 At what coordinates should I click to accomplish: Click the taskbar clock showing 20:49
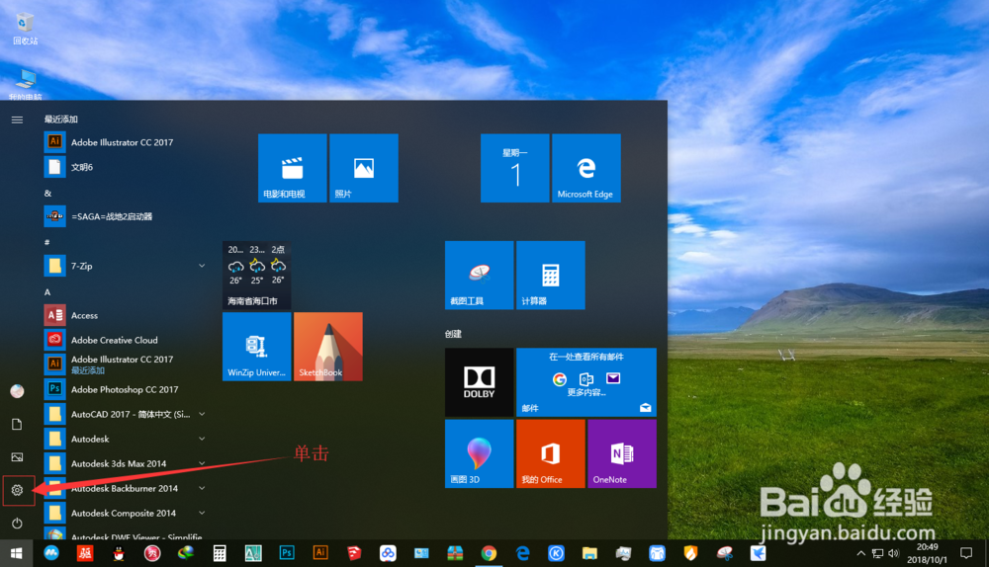[x=928, y=553]
